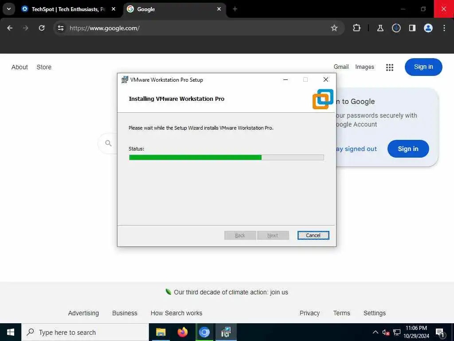454x341 pixels.
Task: Click the Chrome back arrow
Action: tap(10, 28)
